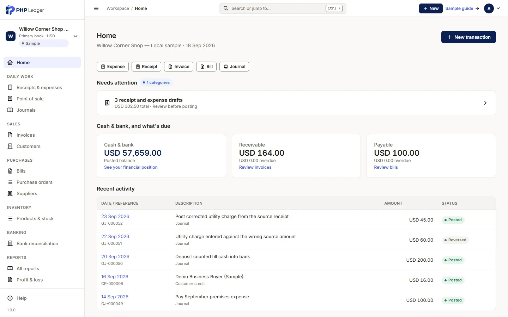Open the Review invoices link

(255, 167)
